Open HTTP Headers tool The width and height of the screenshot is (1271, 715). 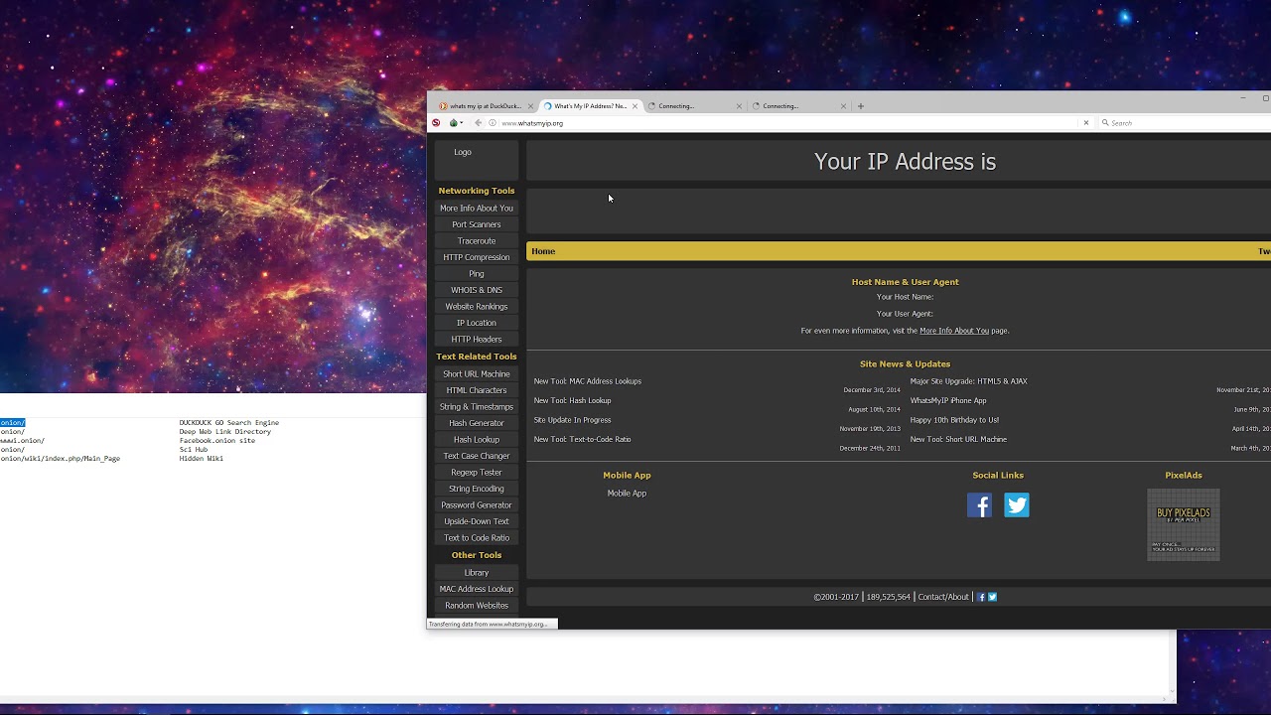pos(477,340)
